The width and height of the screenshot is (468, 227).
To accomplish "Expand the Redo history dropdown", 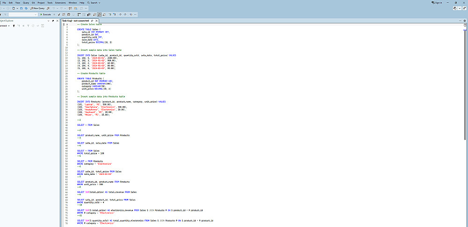I will pos(66,8).
